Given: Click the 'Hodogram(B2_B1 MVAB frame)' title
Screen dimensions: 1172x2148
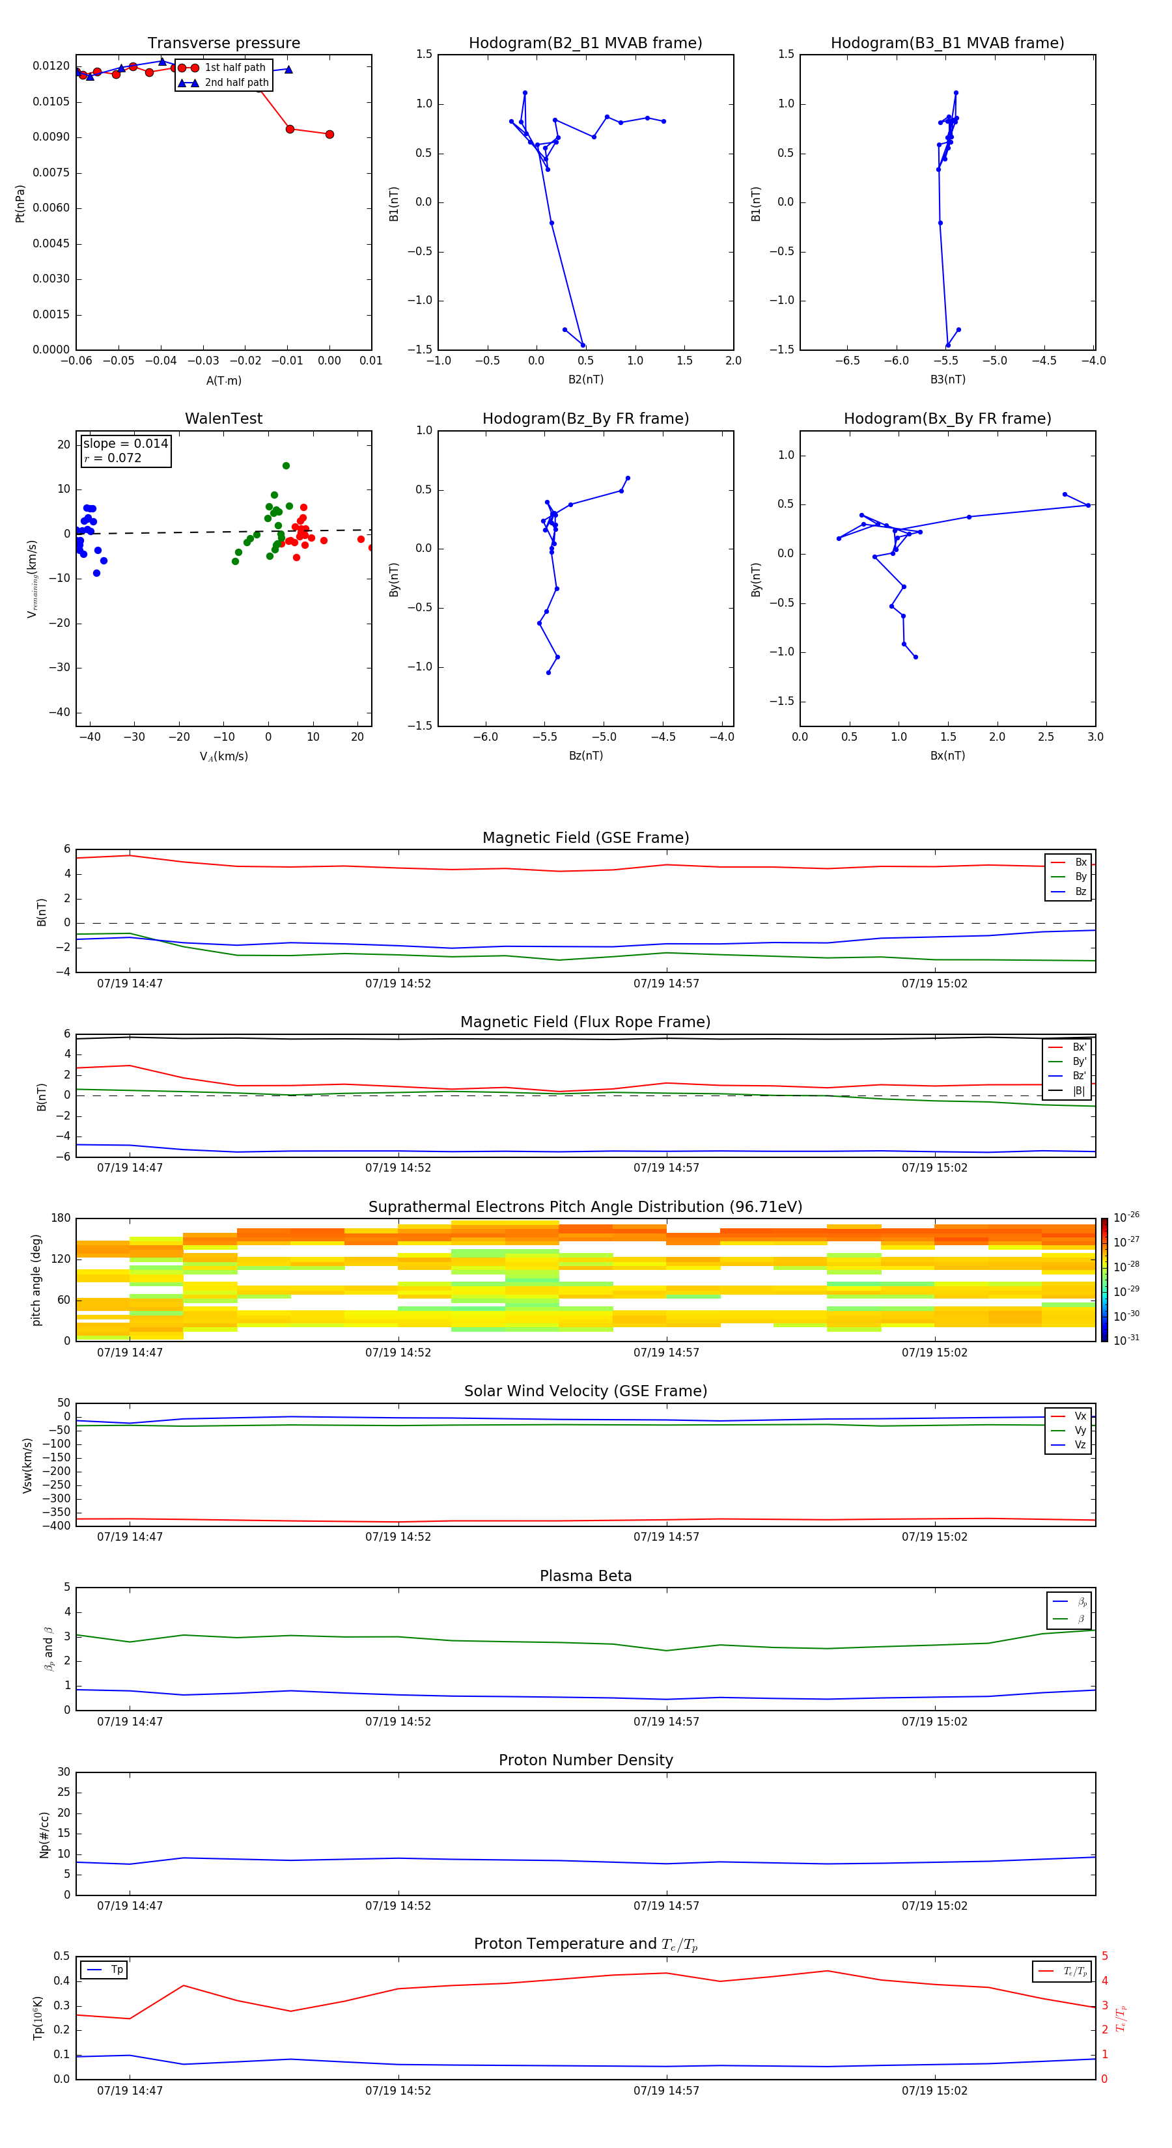Looking at the screenshot, I should [x=585, y=44].
